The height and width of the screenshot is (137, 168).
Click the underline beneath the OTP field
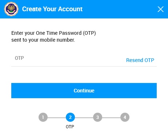click(x=84, y=66)
